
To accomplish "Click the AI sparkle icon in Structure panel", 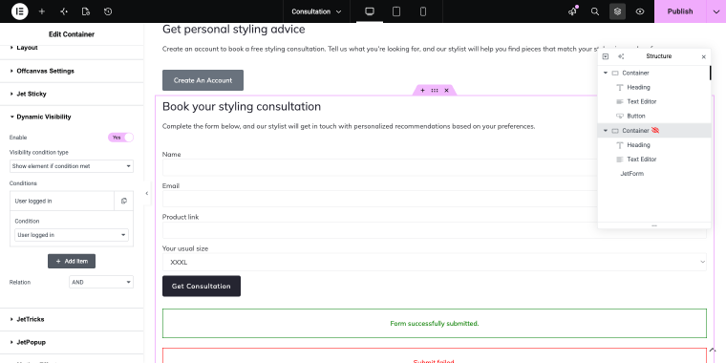I will pyautogui.click(x=621, y=56).
